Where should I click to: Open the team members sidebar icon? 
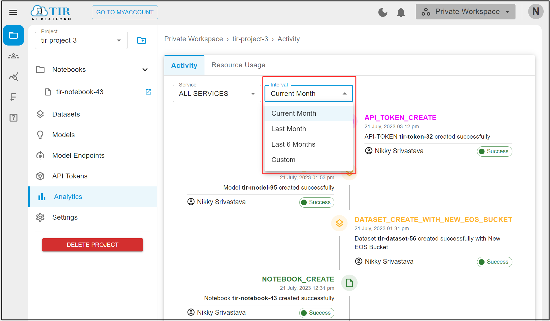point(13,56)
